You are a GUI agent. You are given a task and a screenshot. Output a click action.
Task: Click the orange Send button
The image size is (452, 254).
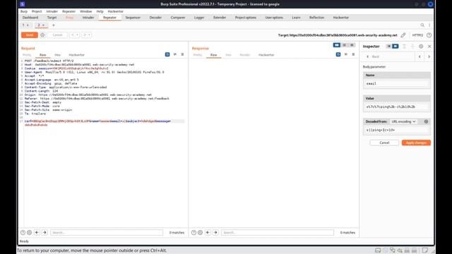(x=30, y=35)
